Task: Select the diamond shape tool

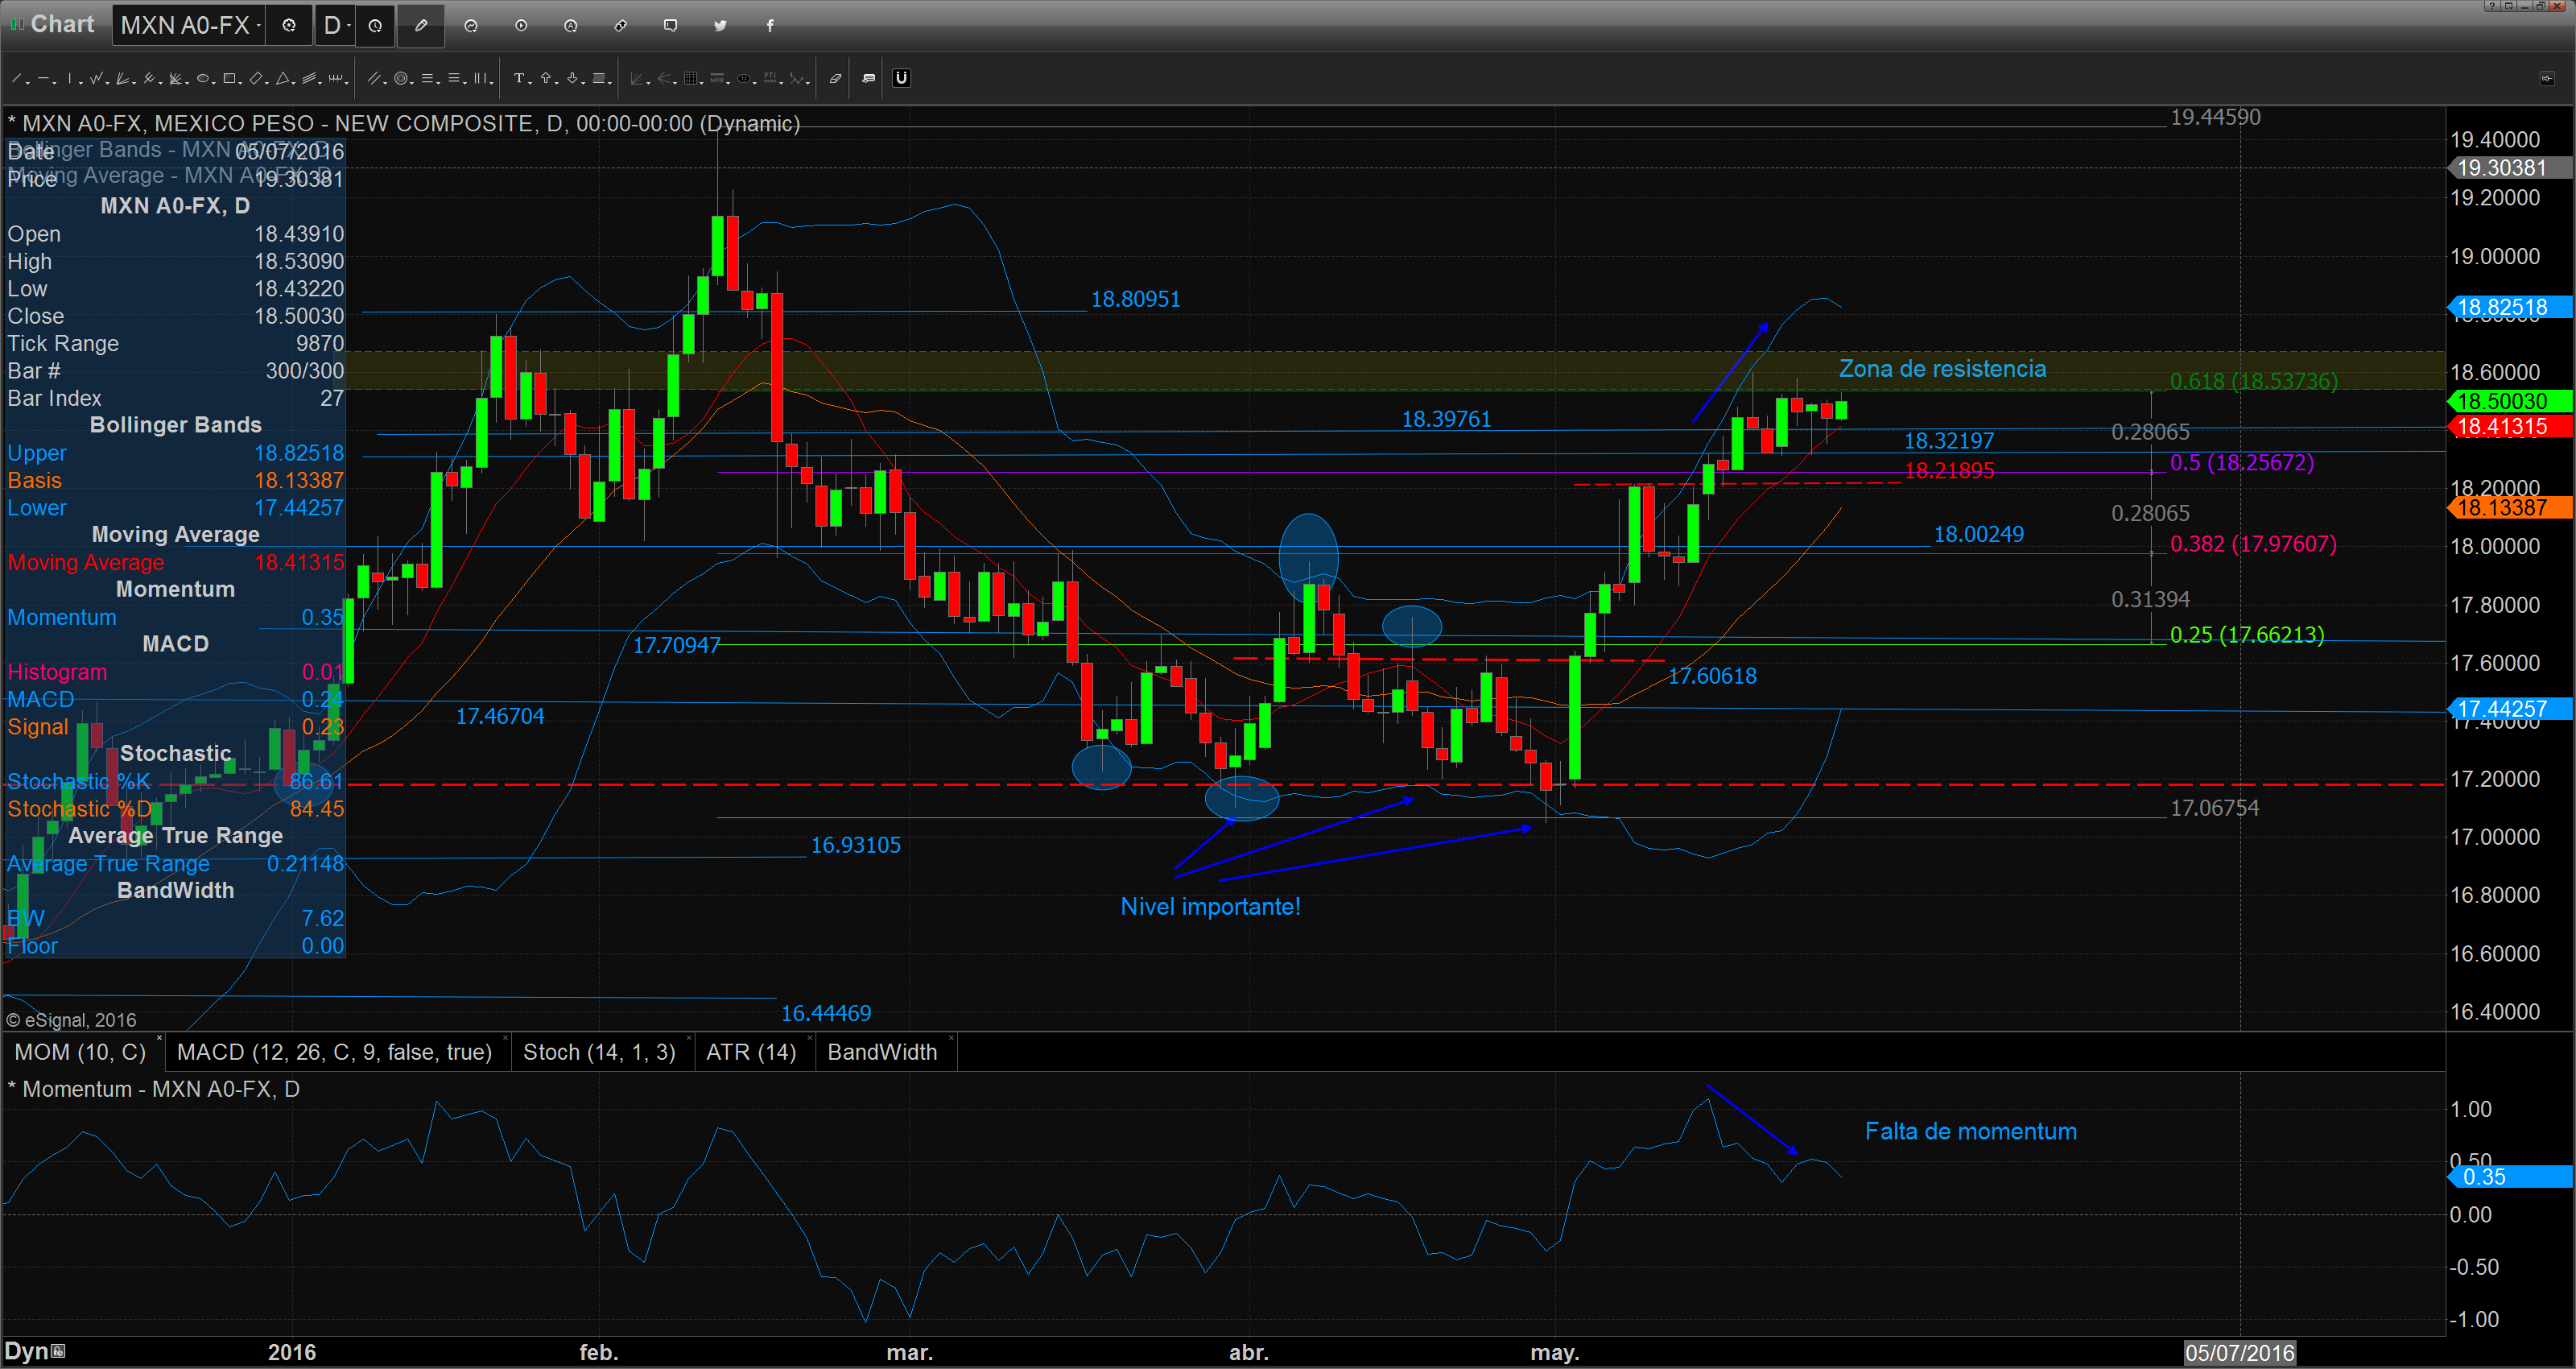Action: (256, 78)
